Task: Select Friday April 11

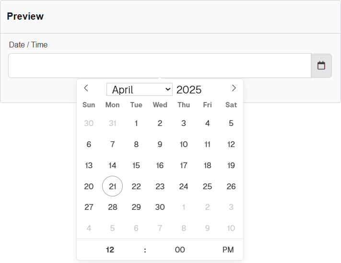Action: tap(207, 144)
